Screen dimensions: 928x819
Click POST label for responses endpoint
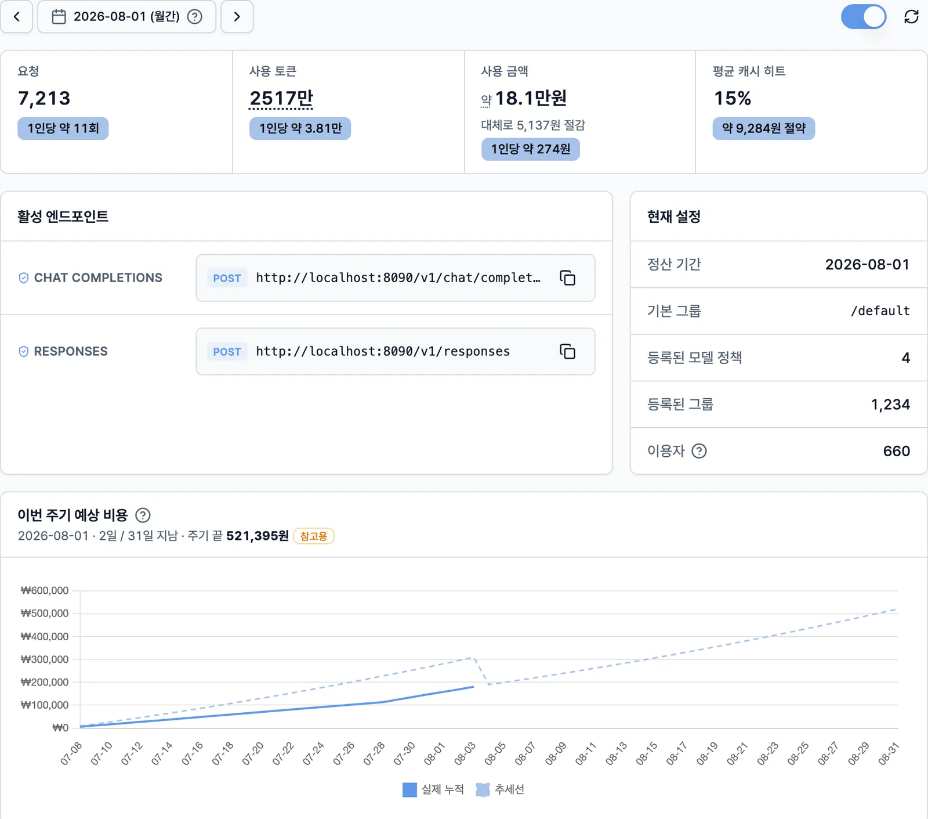[227, 352]
